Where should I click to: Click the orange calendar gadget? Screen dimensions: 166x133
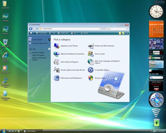click(156, 29)
